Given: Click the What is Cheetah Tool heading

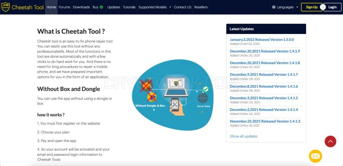Looking at the screenshot, I should tap(71, 31).
